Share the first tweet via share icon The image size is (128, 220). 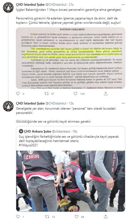(106, 94)
